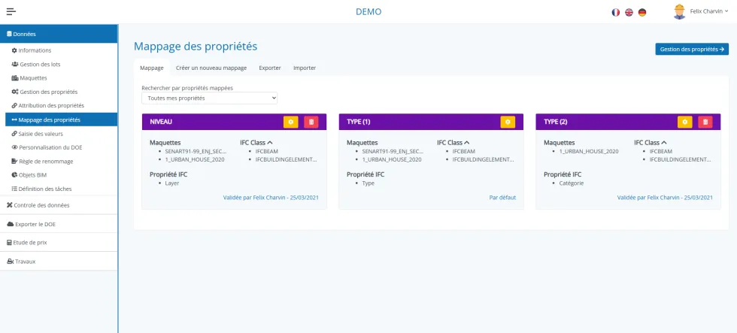737x333 pixels.
Task: Click the Personnalisation du DOE eye icon
Action: tap(14, 147)
